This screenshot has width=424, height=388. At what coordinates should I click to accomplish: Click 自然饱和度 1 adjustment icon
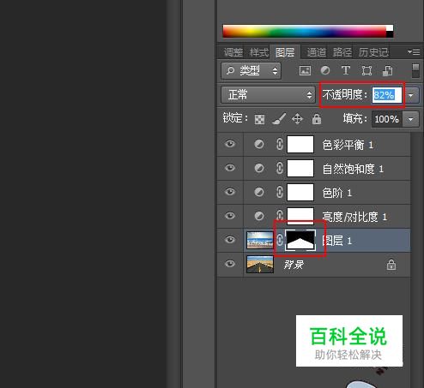(259, 168)
